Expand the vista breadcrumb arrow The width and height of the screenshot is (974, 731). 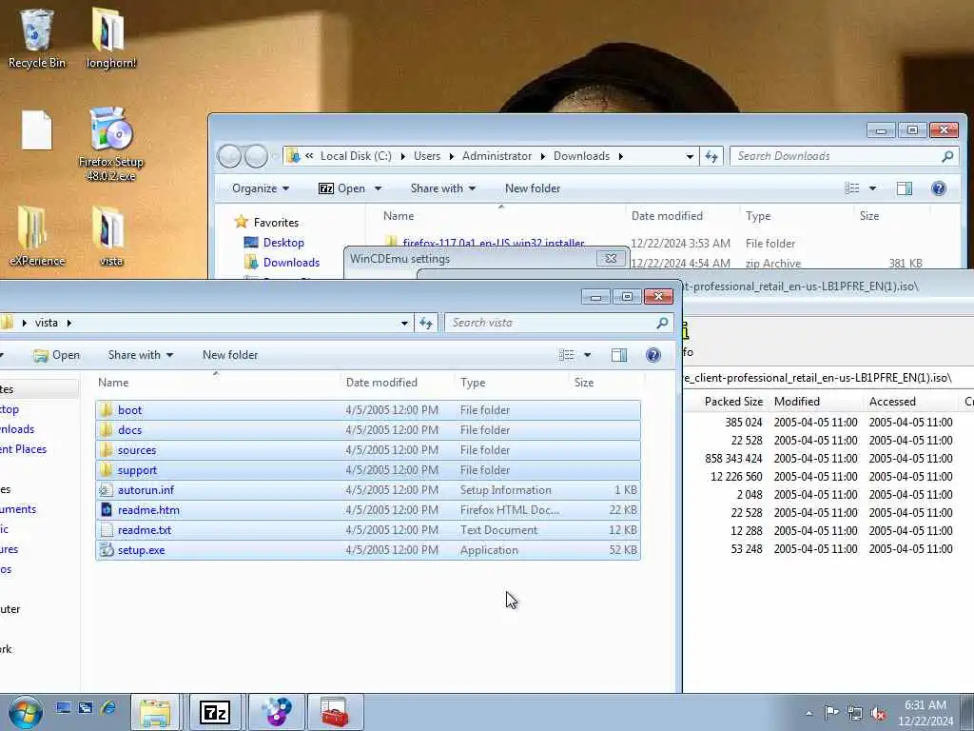[x=68, y=323]
